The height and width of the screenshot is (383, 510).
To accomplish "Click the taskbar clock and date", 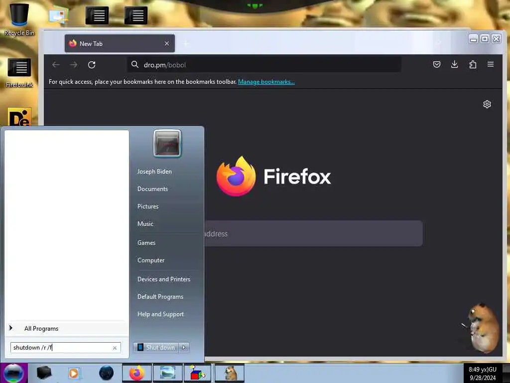I will click(483, 374).
